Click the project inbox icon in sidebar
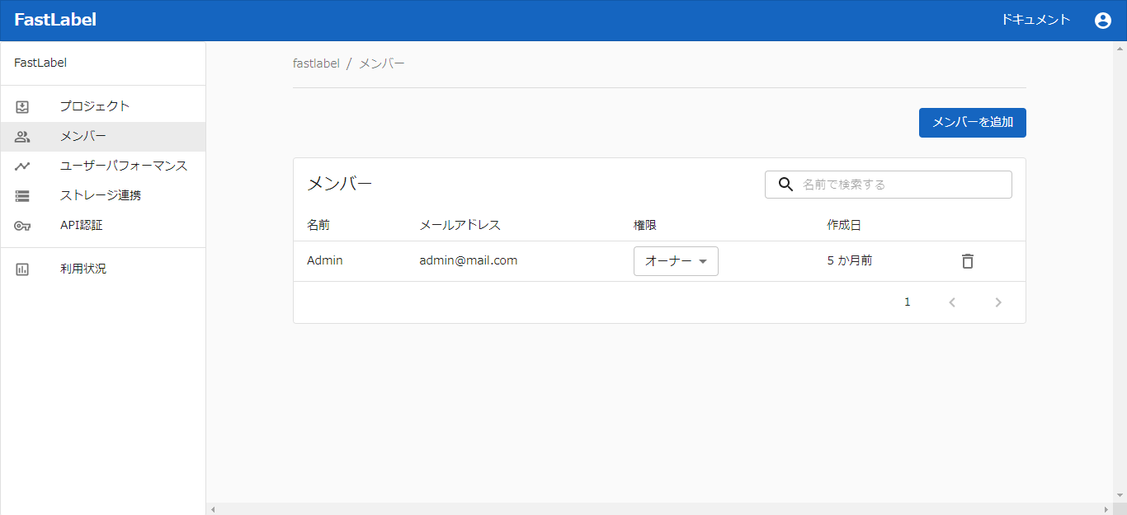 (22, 106)
